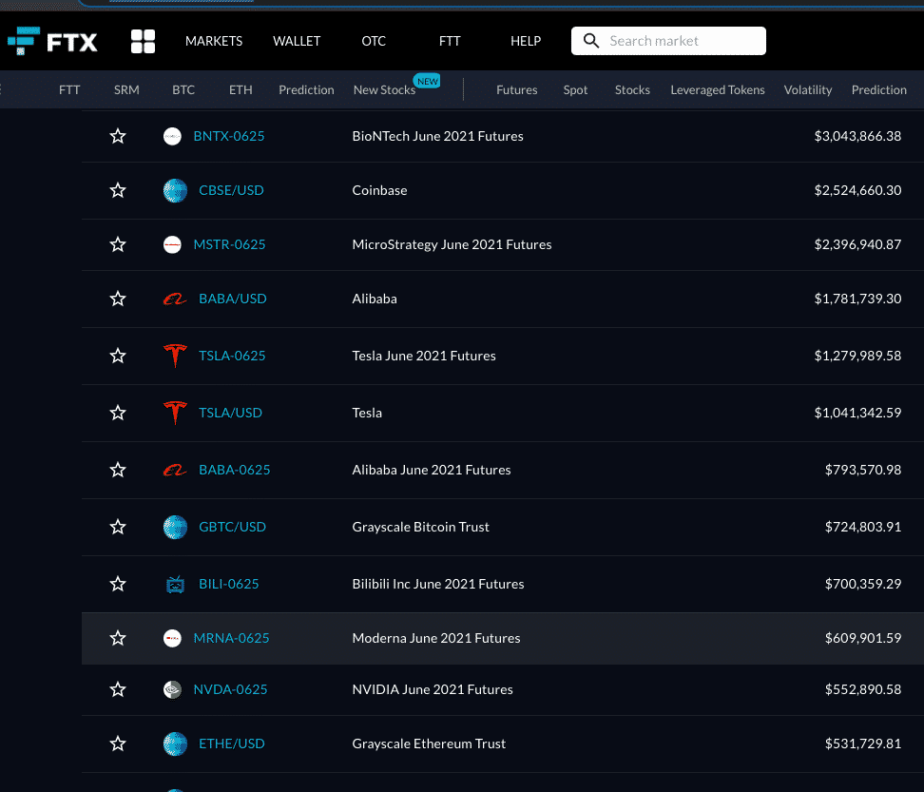The width and height of the screenshot is (924, 792).
Task: Favorite the MSTR-0625 row star
Action: 118,244
